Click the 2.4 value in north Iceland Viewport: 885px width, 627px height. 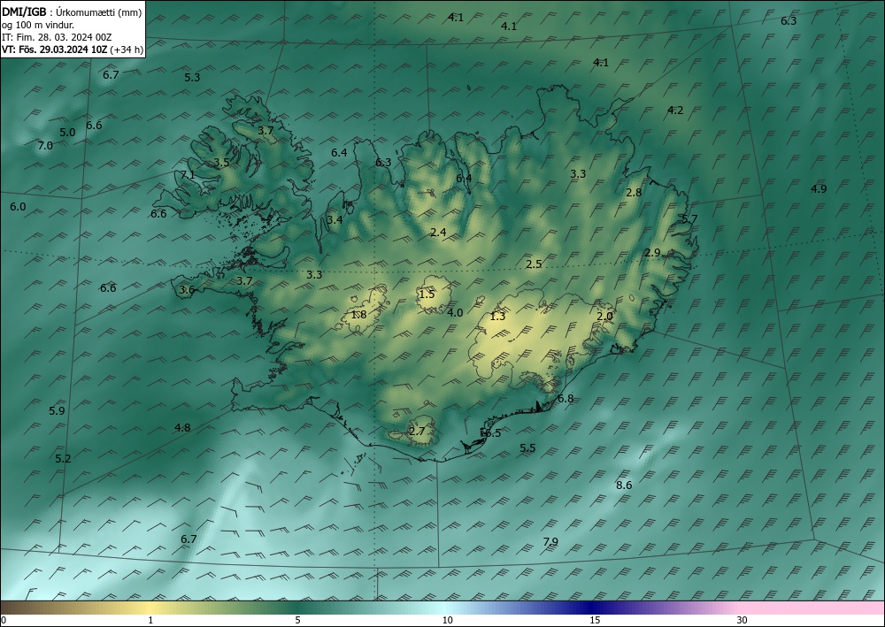[438, 233]
